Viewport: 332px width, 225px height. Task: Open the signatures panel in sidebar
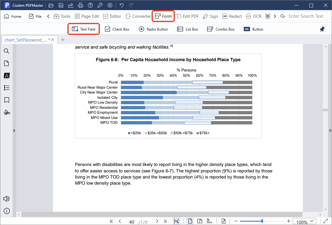(7, 112)
